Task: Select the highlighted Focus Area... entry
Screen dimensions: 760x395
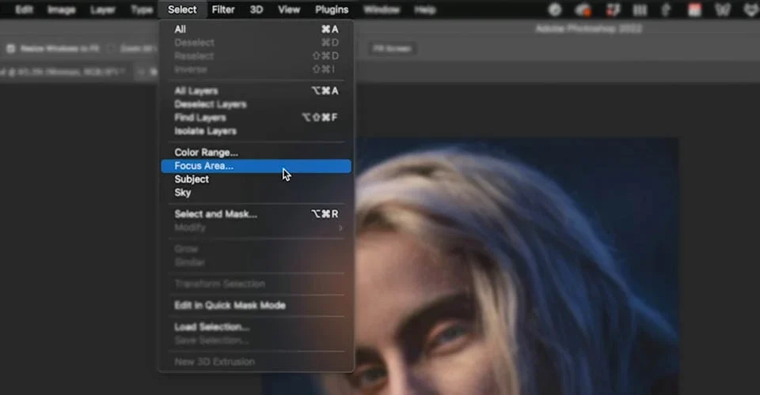Action: click(x=256, y=166)
